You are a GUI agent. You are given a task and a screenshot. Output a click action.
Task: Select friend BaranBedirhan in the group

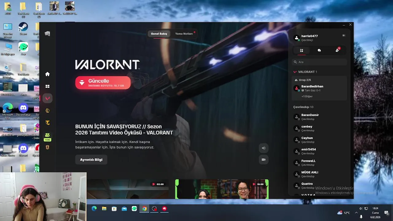point(319,88)
